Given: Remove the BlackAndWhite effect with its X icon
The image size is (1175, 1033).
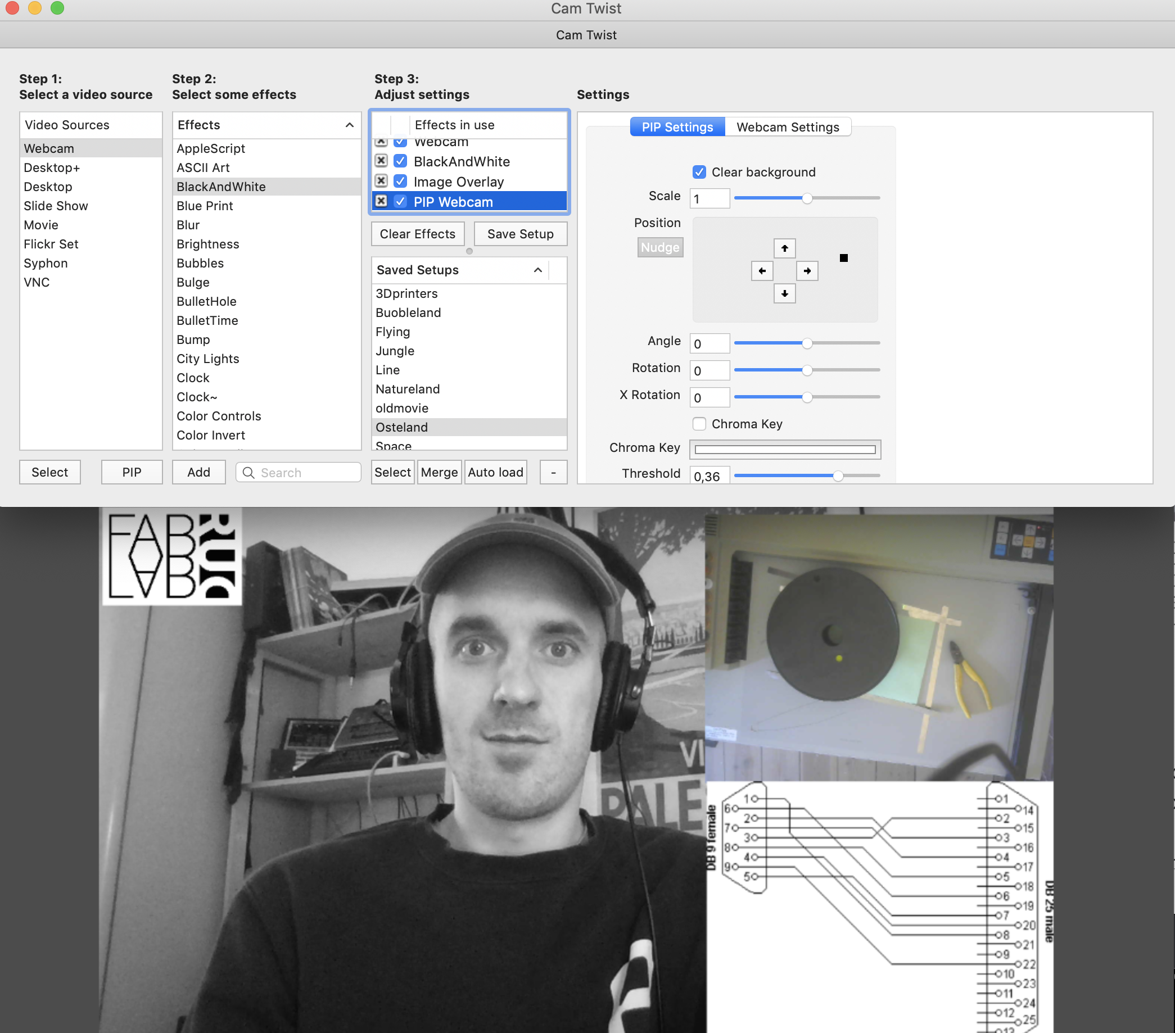Looking at the screenshot, I should (381, 161).
